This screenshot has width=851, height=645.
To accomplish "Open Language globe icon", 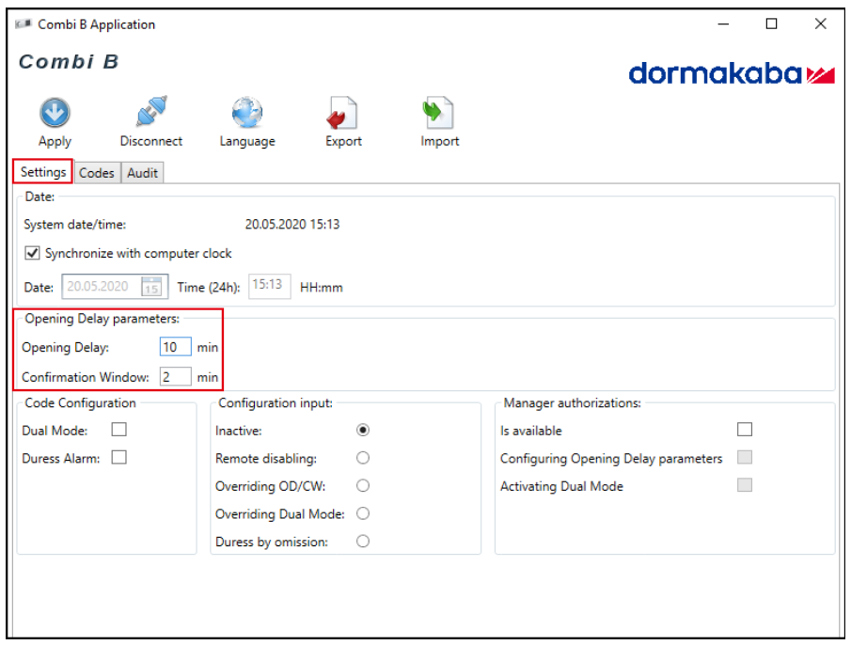I will tap(247, 113).
